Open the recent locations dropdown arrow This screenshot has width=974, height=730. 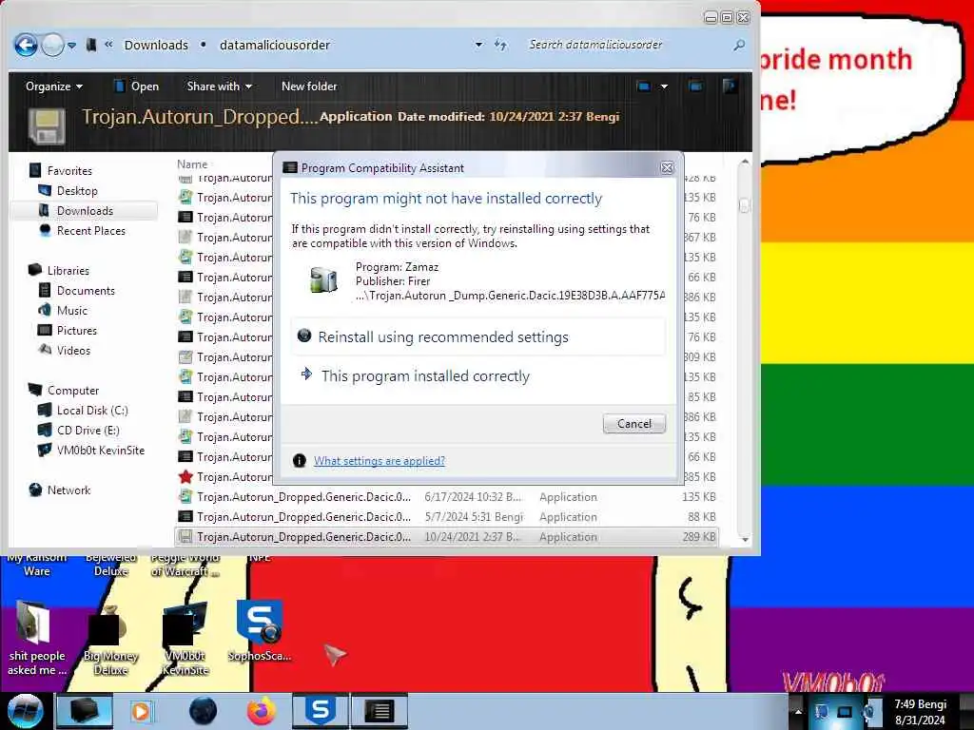click(72, 46)
